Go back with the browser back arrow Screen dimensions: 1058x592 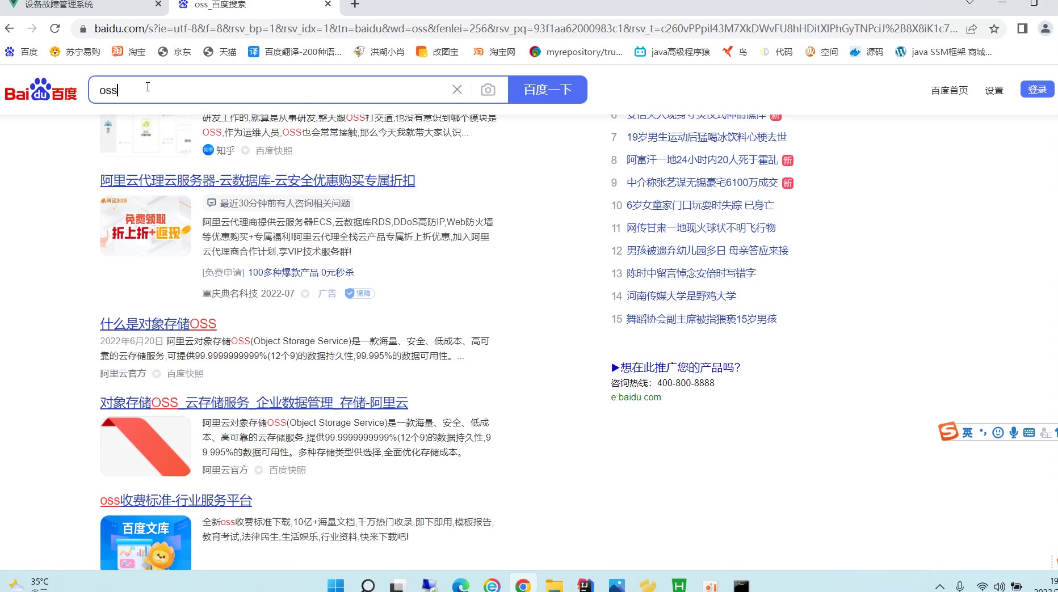click(x=10, y=28)
